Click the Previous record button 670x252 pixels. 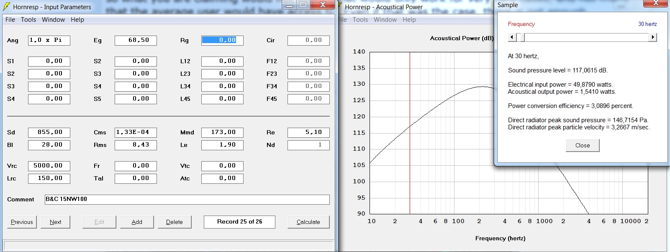[x=22, y=222]
